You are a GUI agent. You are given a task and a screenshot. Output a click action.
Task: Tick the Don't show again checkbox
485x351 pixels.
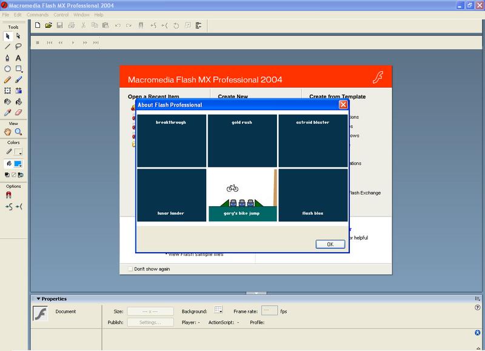[130, 269]
